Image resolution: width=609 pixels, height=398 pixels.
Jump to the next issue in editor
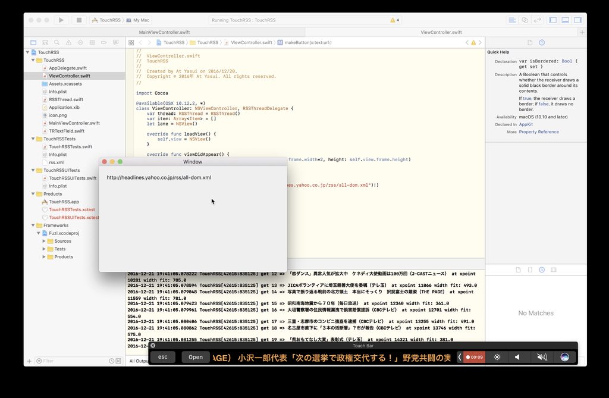pyautogui.click(x=480, y=42)
